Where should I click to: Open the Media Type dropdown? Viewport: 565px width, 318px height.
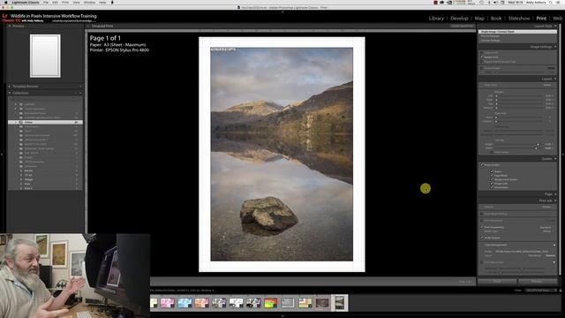coord(546,231)
